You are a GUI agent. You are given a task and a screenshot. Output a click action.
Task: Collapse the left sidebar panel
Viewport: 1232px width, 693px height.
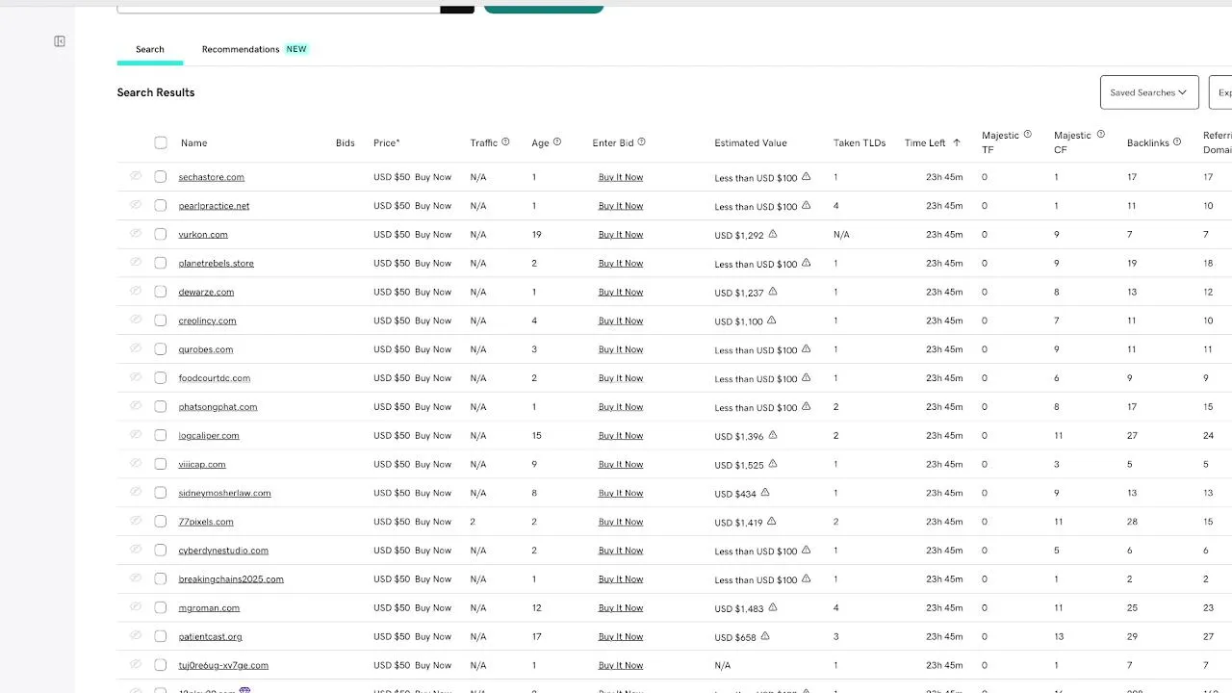pyautogui.click(x=60, y=41)
